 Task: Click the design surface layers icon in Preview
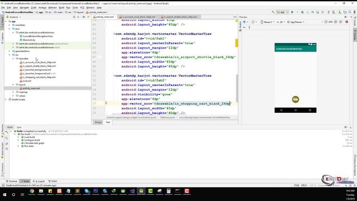tap(245, 22)
